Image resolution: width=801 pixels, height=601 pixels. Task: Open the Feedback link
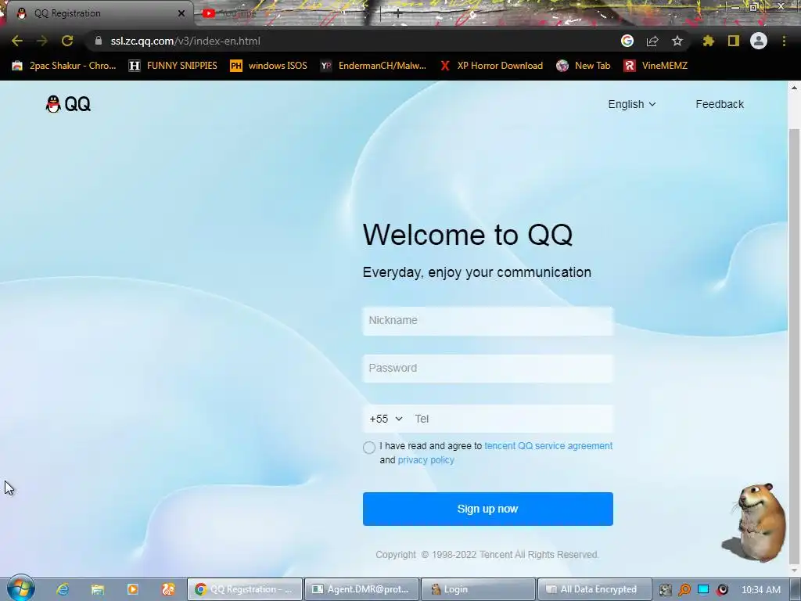[720, 104]
